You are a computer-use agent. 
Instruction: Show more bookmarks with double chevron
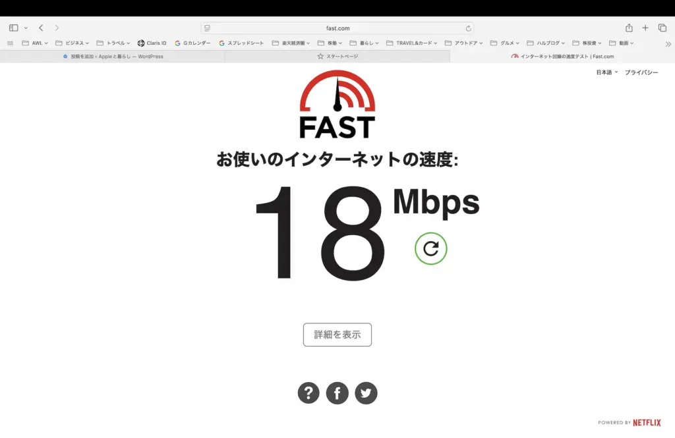668,43
